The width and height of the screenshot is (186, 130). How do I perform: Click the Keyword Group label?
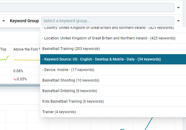[24, 21]
